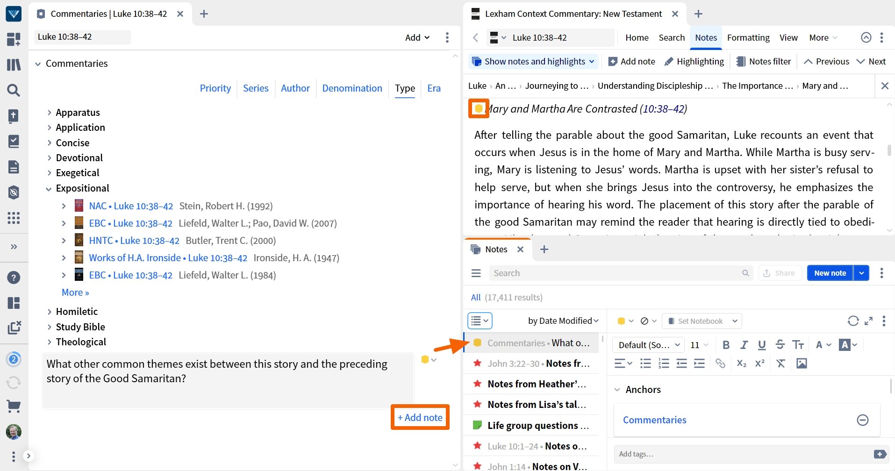Open the font family dropdown Default

click(648, 345)
